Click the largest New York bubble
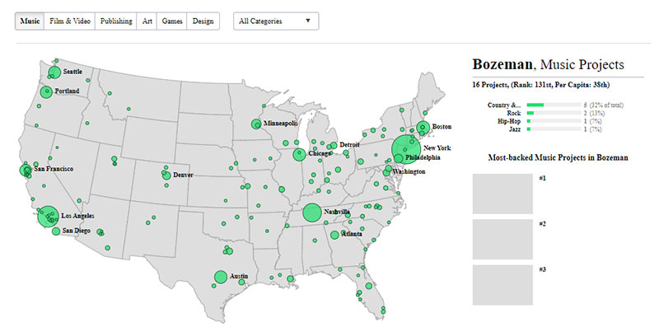 406,150
